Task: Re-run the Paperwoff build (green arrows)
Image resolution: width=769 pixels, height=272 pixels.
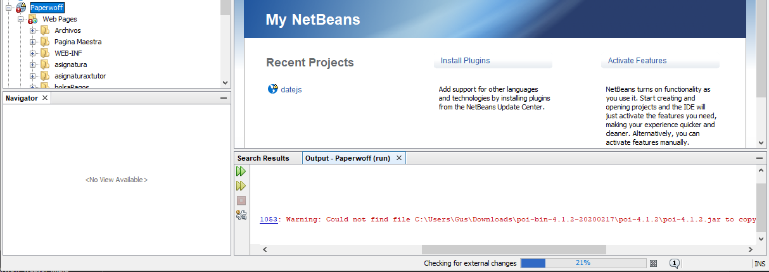Action: (241, 171)
